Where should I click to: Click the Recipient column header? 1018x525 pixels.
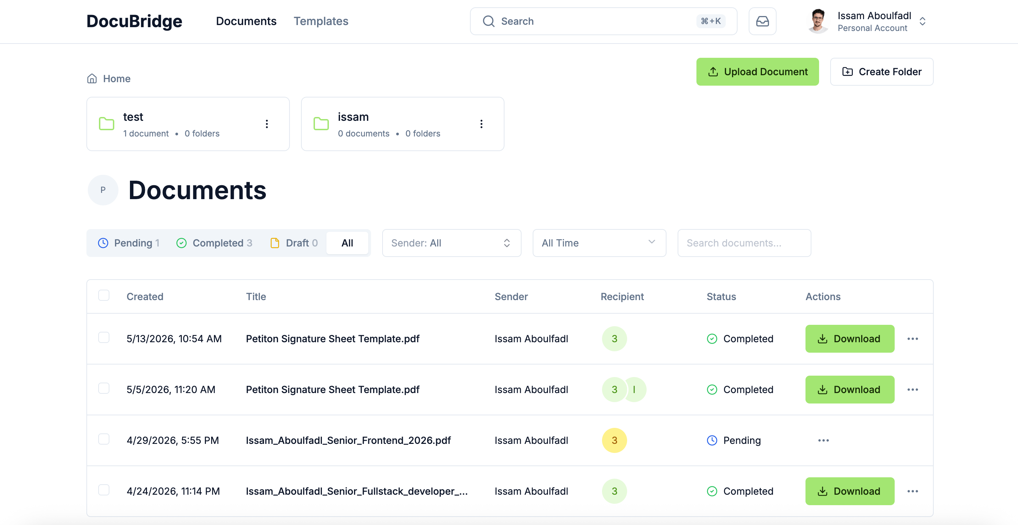pyautogui.click(x=622, y=297)
